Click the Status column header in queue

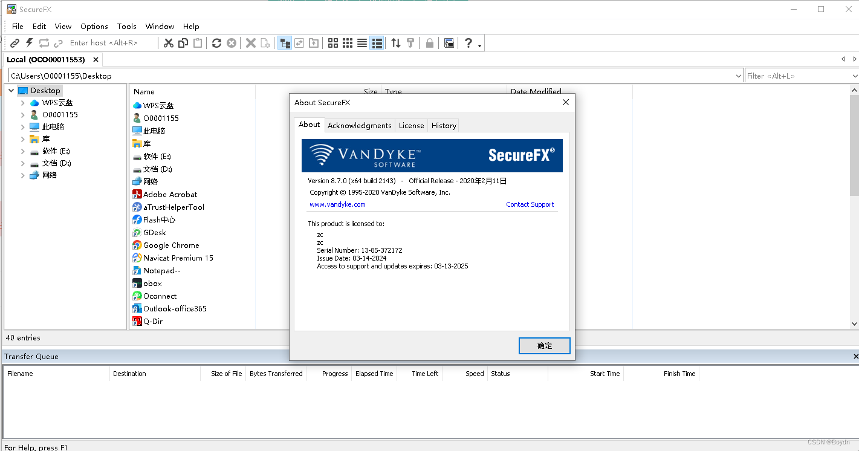(x=517, y=374)
